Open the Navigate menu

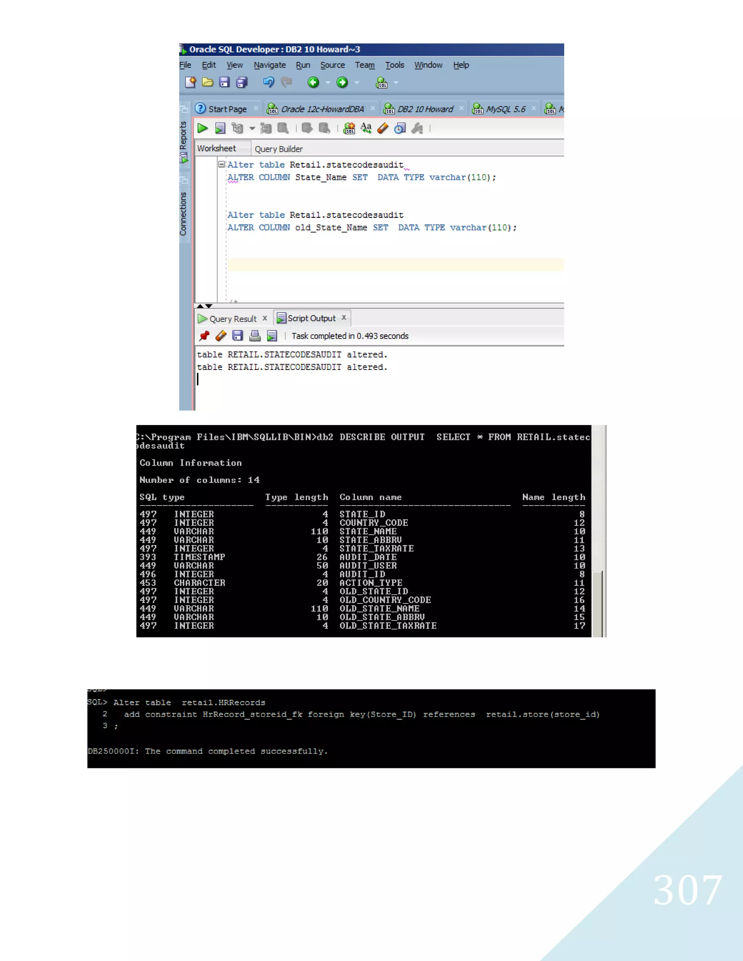click(270, 65)
